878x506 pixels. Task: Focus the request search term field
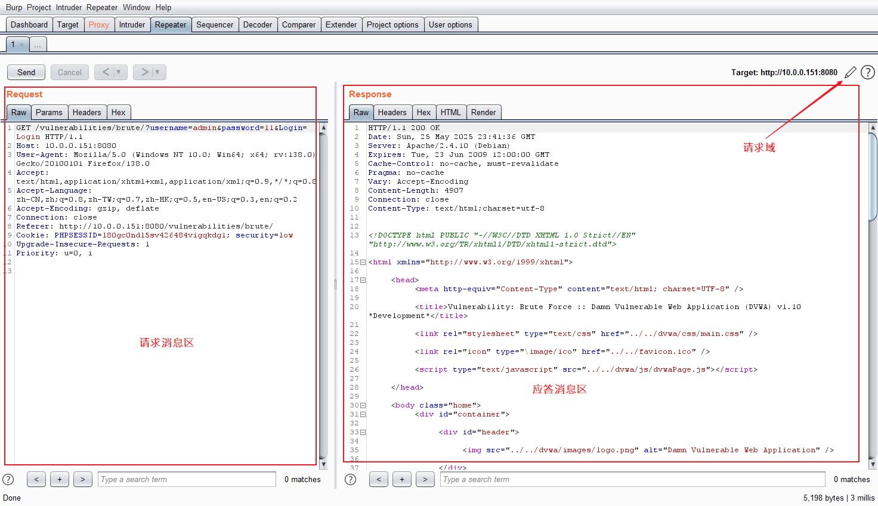pos(187,479)
